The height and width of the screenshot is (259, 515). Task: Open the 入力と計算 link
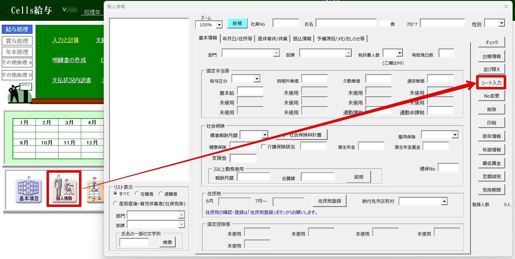66,40
